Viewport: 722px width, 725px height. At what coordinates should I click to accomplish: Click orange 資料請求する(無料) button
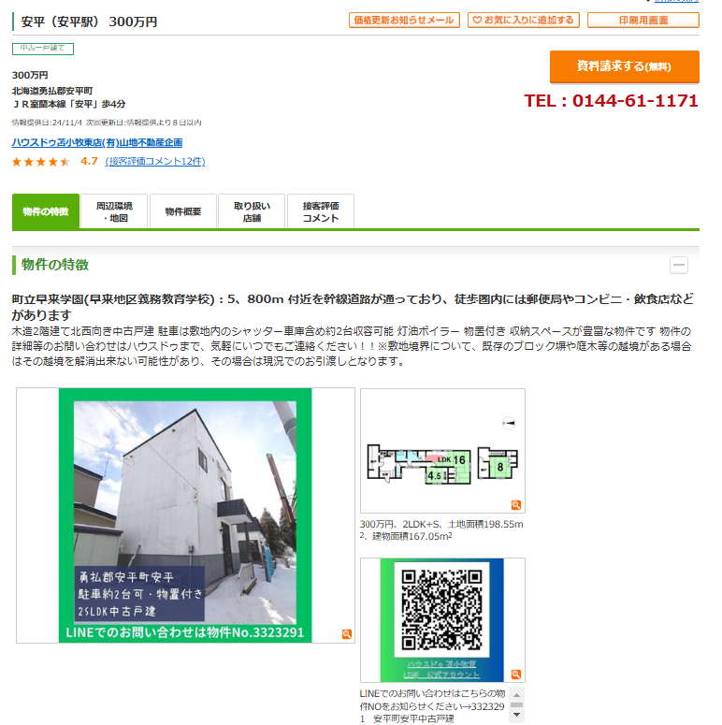pos(624,66)
